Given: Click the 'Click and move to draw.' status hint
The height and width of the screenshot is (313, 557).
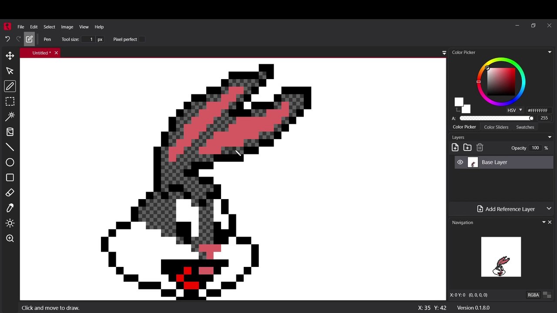Looking at the screenshot, I should (50, 308).
